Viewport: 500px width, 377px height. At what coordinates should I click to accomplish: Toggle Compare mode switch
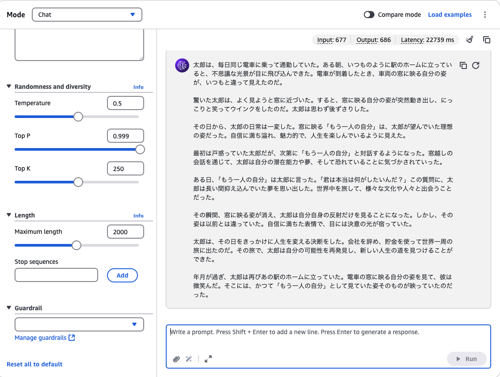click(x=369, y=15)
